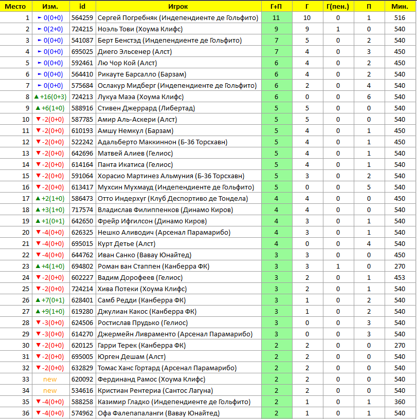Click the minutes value '516'

400,17
